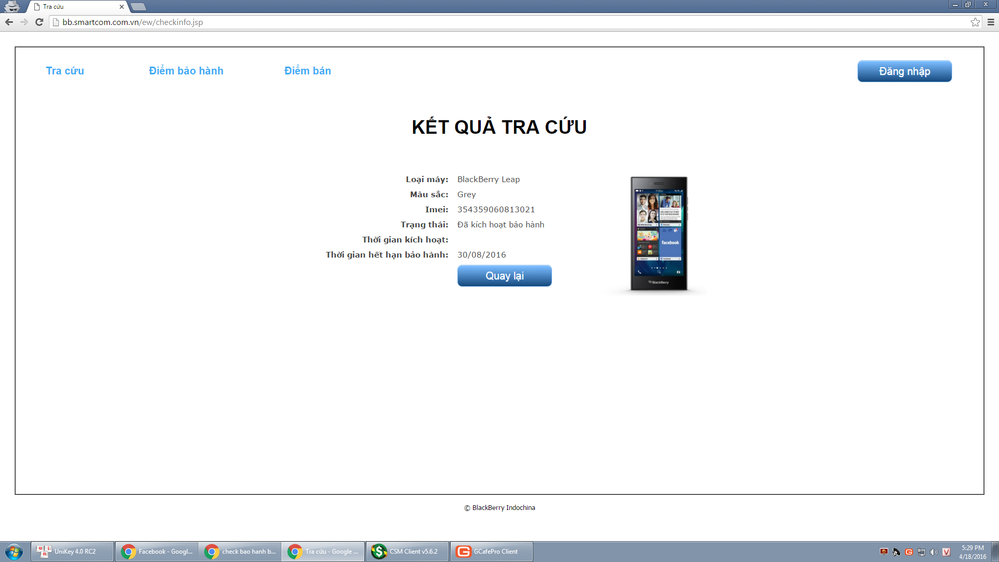Click the UniKey V tray icon

click(946, 552)
